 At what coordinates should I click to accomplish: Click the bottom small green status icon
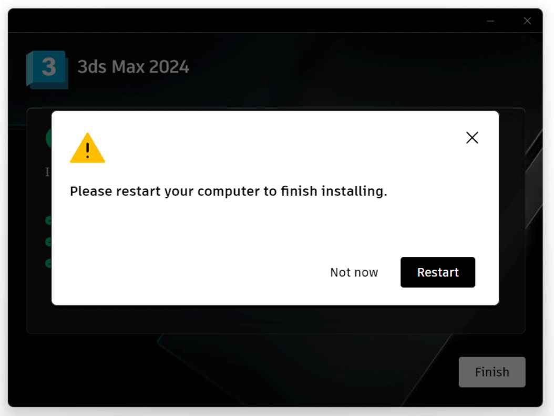(48, 263)
